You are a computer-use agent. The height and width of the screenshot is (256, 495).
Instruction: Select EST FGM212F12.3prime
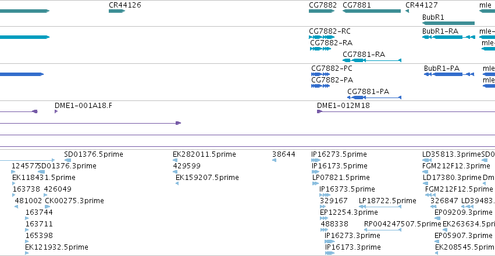[x=425, y=172]
